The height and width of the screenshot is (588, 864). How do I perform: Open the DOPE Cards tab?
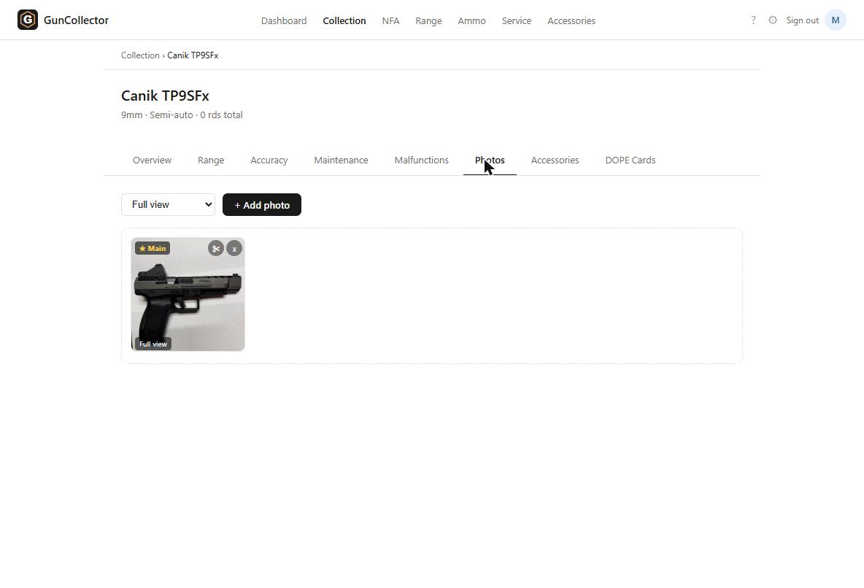click(630, 160)
